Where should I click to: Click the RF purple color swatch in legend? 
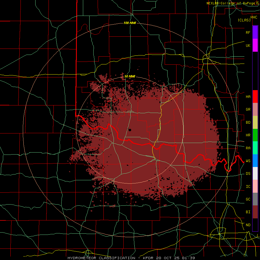coord(255,32)
